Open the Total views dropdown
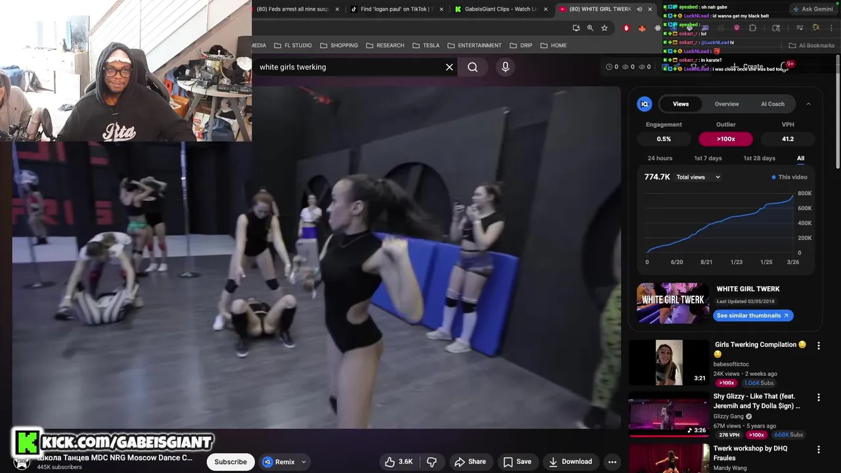The height and width of the screenshot is (473, 841). pyautogui.click(x=698, y=177)
